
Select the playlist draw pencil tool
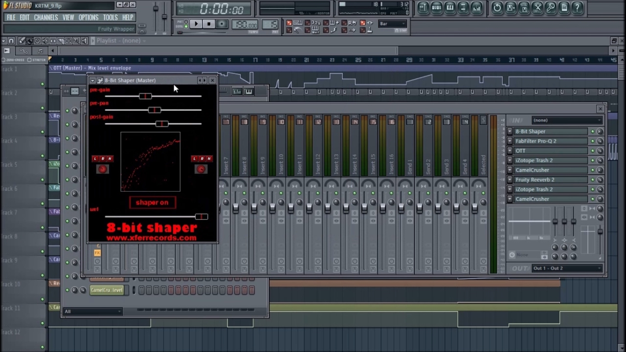[x=22, y=41]
